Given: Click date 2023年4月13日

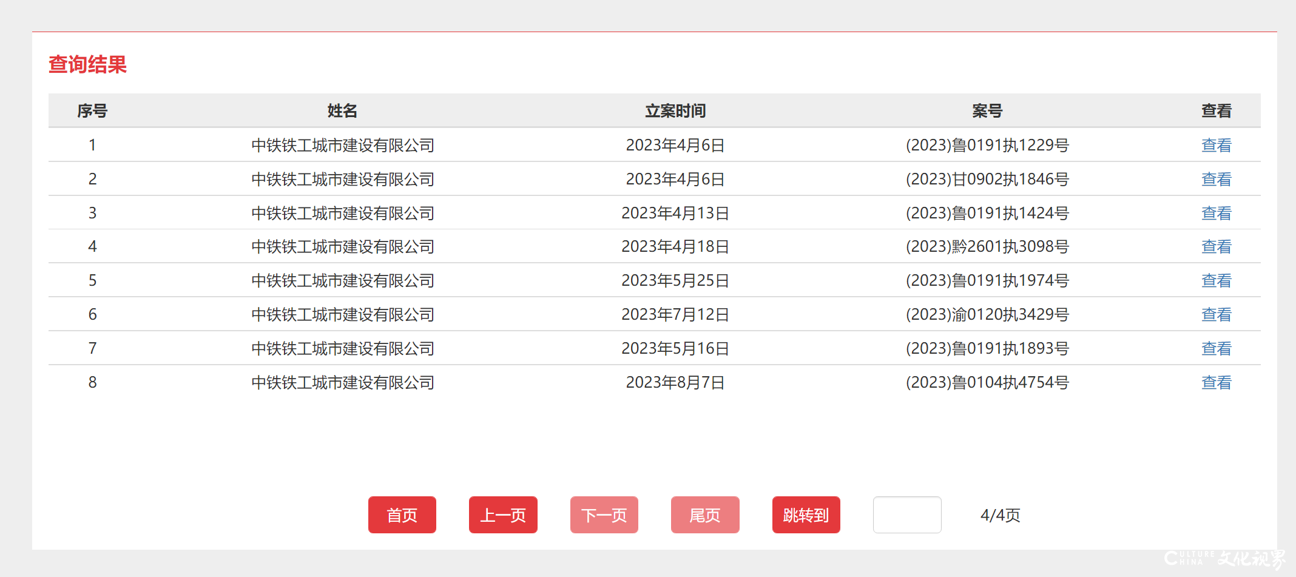Looking at the screenshot, I should (675, 213).
